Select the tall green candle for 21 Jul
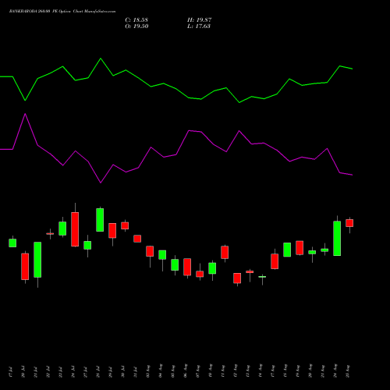390x390 pixels. (37, 260)
